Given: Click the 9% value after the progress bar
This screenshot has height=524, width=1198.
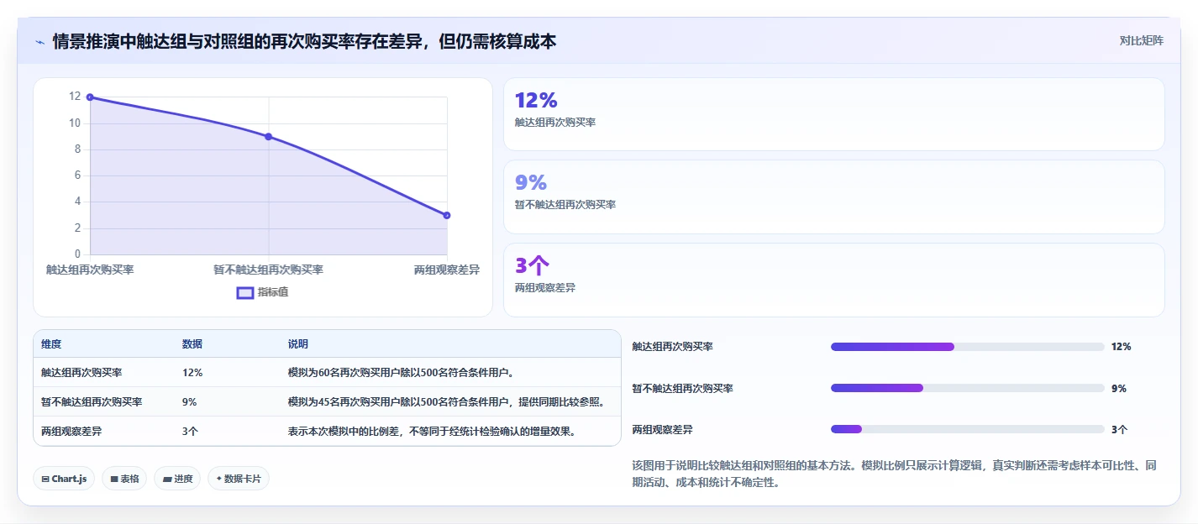Looking at the screenshot, I should pyautogui.click(x=1118, y=388).
